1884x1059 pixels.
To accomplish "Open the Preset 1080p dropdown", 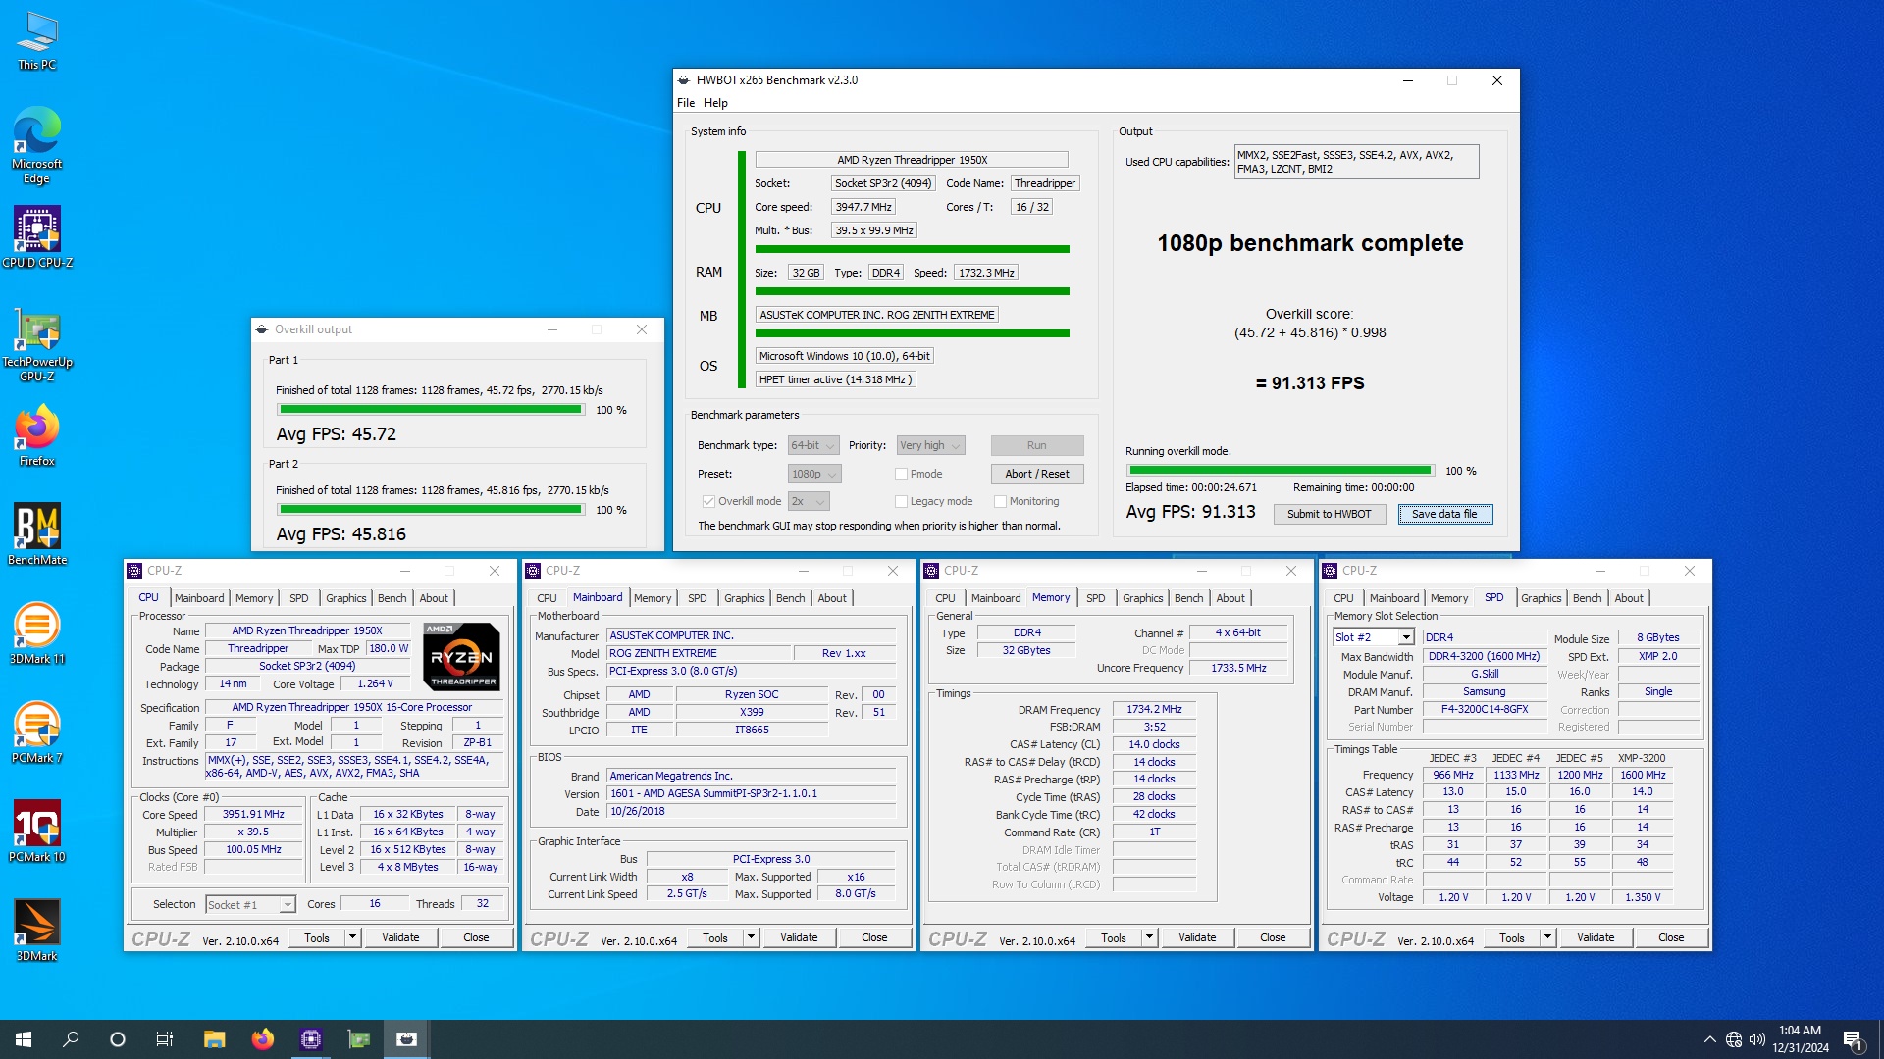I will click(x=814, y=474).
